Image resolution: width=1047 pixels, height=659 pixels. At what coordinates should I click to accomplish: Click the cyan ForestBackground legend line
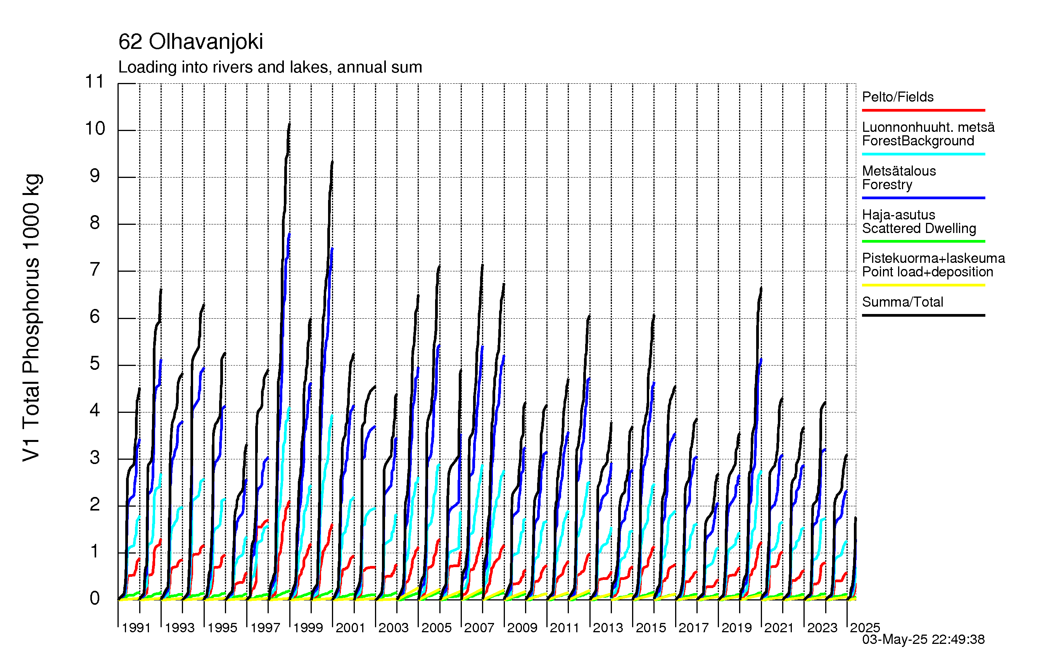pos(924,154)
